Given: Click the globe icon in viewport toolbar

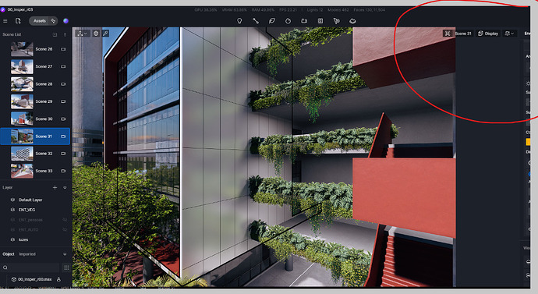Looking at the screenshot, I should tap(96, 34).
